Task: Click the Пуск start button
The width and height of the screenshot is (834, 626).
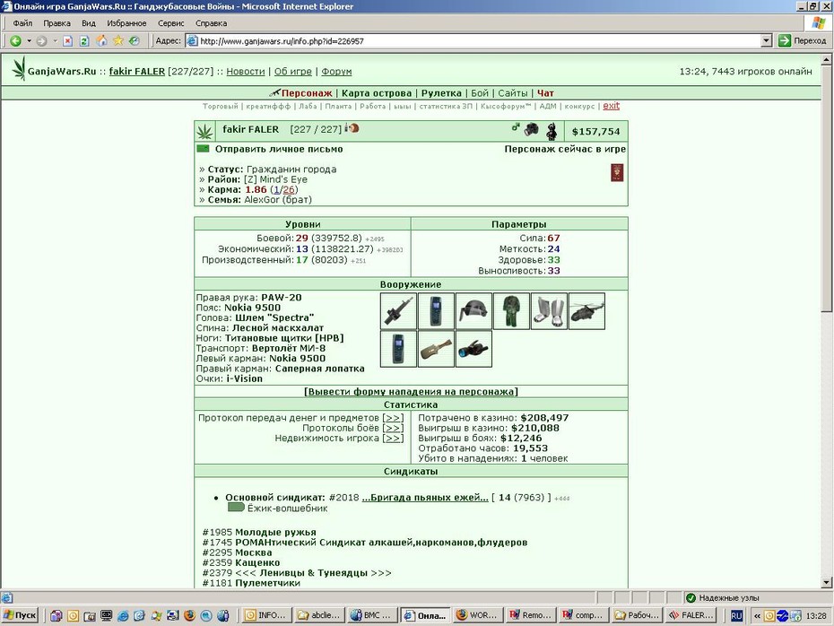Action: point(20,615)
